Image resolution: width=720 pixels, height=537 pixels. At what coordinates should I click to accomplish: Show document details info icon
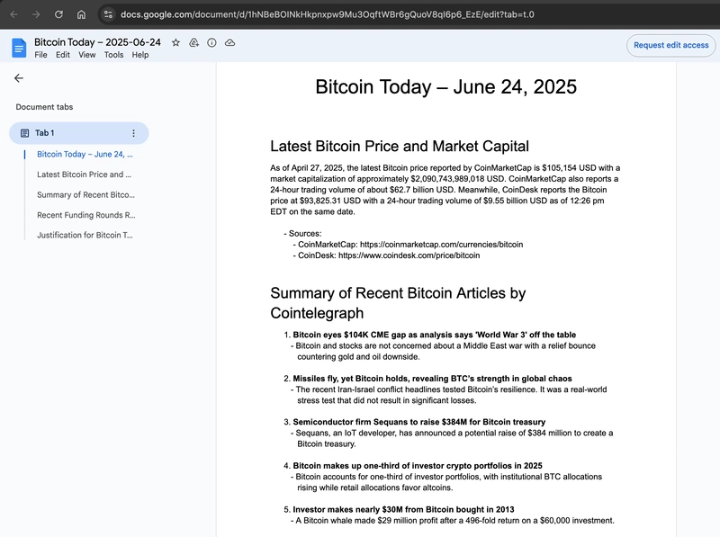(x=211, y=42)
